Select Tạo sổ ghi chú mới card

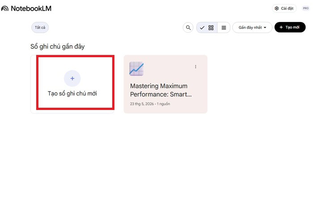(x=72, y=84)
